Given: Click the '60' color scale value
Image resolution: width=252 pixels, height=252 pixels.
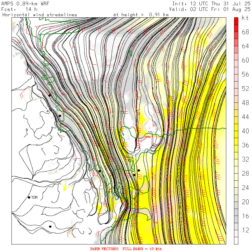Looking at the screenshot, I should pyautogui.click(x=245, y=60).
